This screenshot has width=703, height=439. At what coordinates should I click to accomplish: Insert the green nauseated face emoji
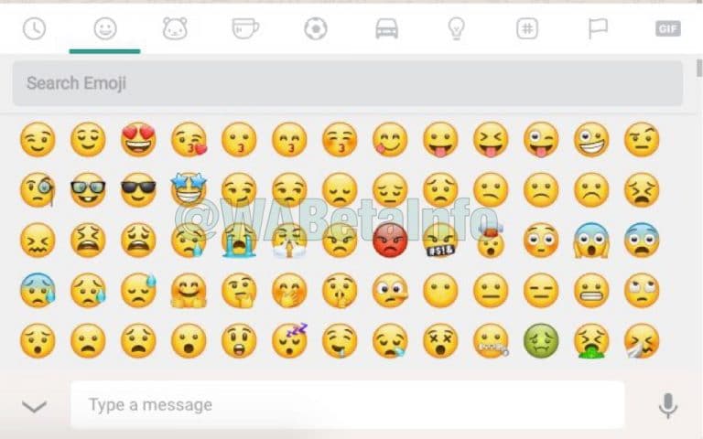pyautogui.click(x=541, y=341)
